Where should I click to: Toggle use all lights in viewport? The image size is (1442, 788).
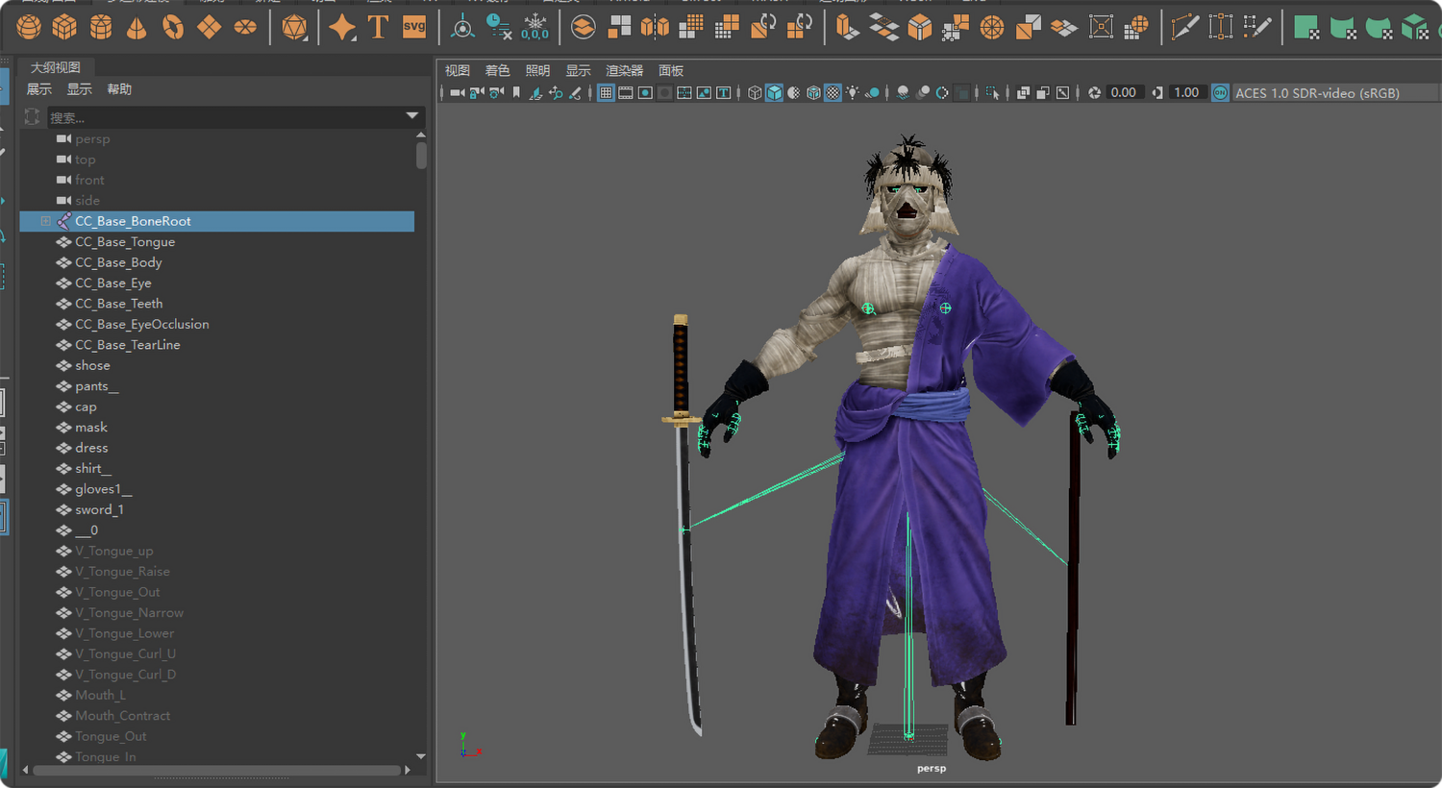853,93
